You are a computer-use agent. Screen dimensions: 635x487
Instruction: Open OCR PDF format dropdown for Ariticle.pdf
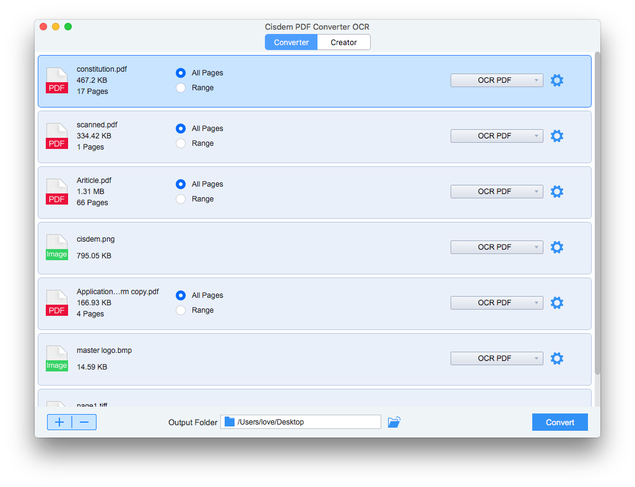click(496, 192)
